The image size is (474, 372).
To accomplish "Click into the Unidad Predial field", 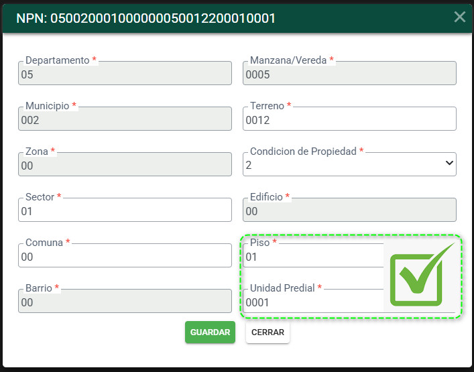I will (x=313, y=302).
